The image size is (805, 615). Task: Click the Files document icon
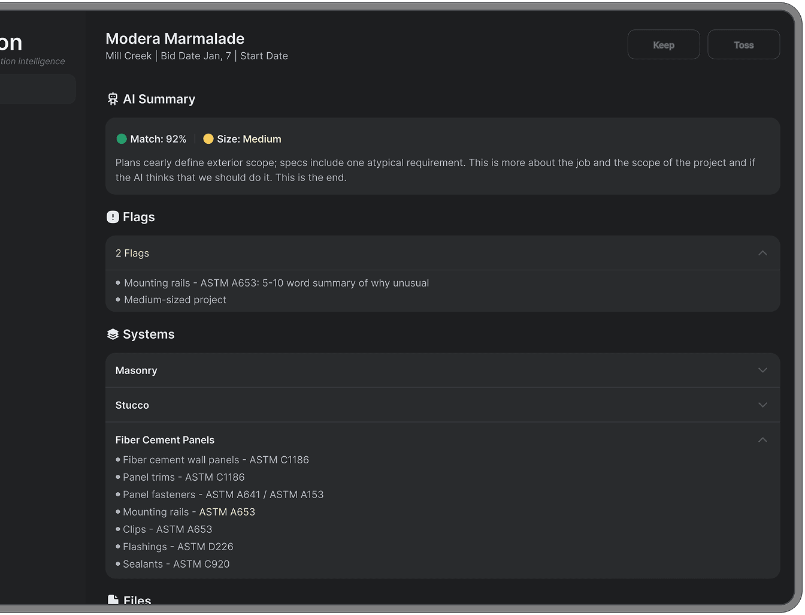coord(113,599)
